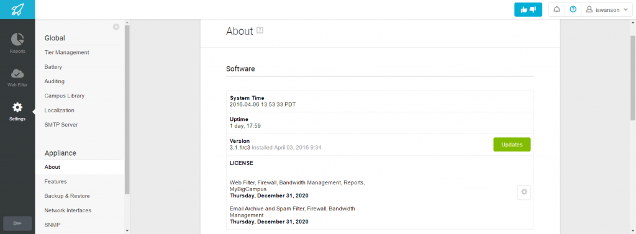This screenshot has height=234, width=636.
Task: Click the Global section heading
Action: click(55, 38)
